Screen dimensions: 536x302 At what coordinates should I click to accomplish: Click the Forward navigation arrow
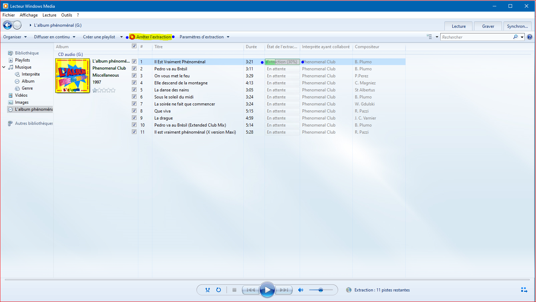coord(17,25)
